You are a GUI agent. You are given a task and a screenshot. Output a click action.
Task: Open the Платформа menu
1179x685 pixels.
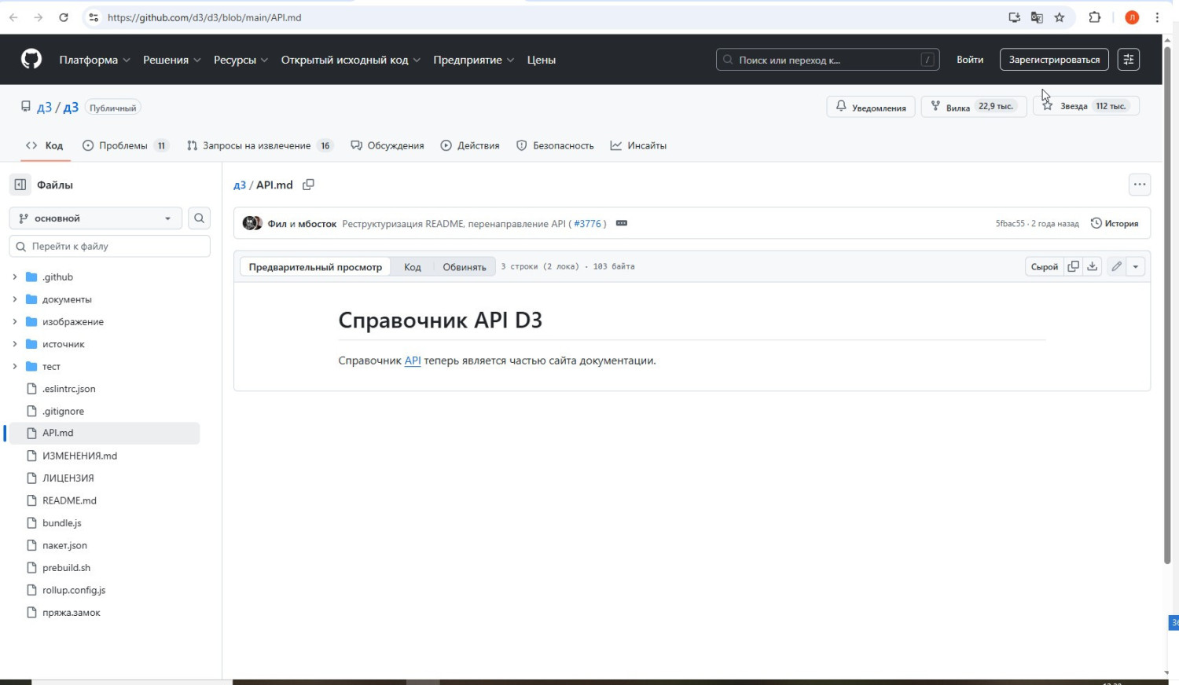pyautogui.click(x=94, y=60)
